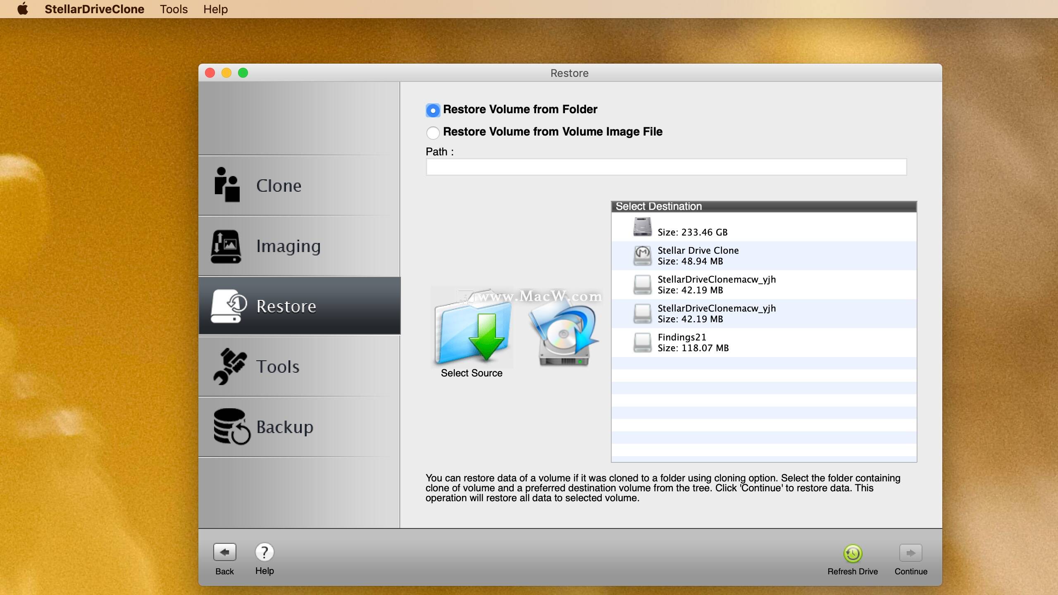Open the Backup section in sidebar

(299, 427)
